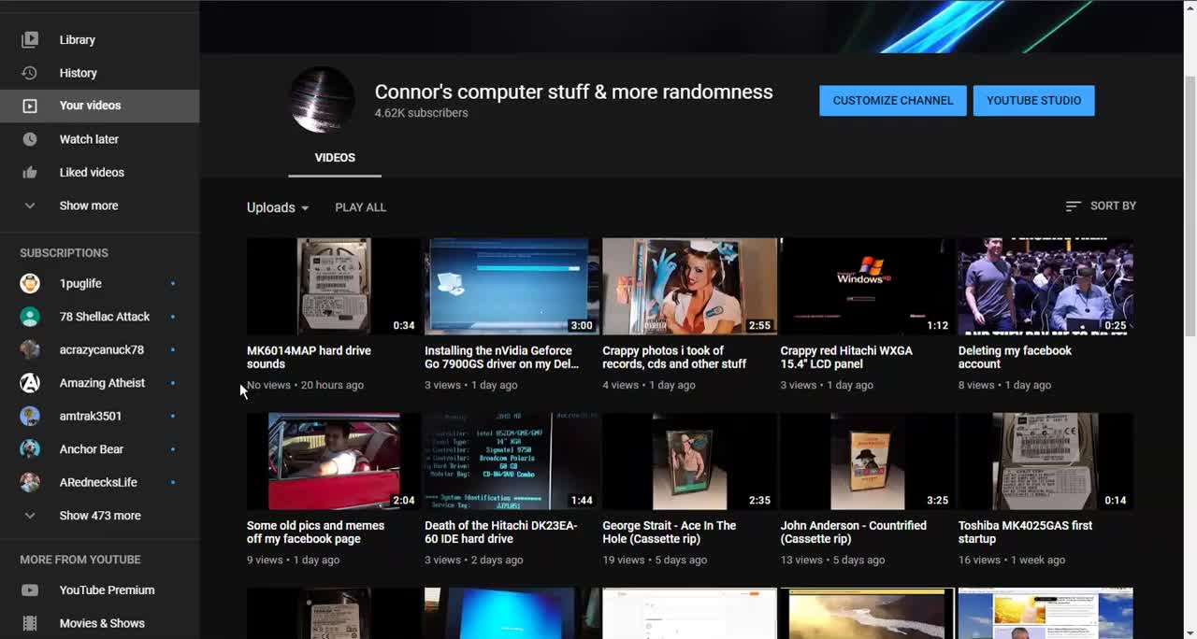
Task: Open Amazing Atheist channel avatar
Action: pos(30,383)
